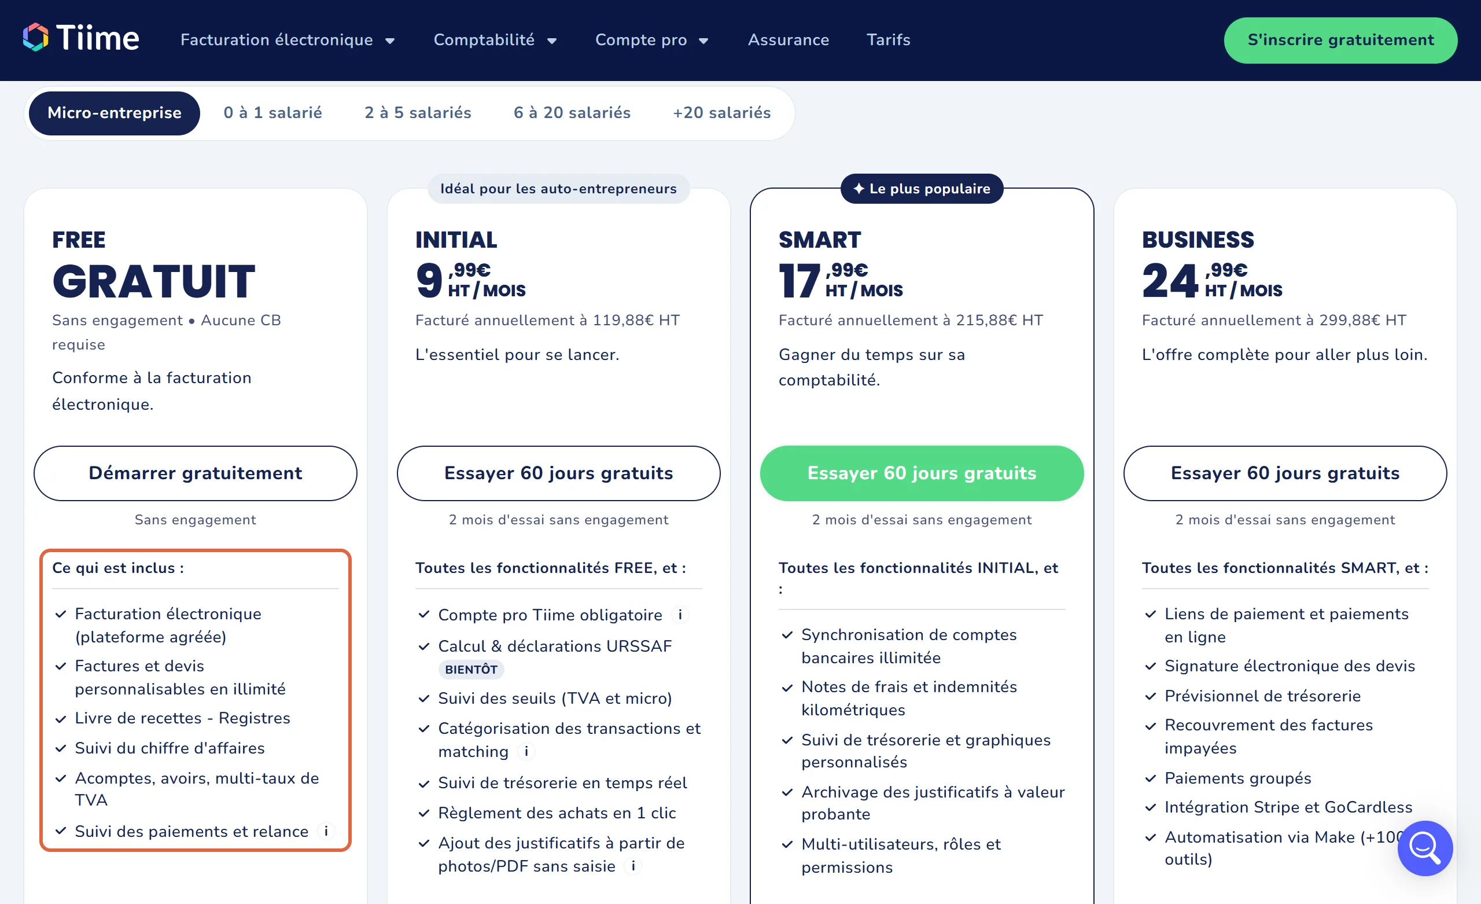The width and height of the screenshot is (1481, 904).
Task: Click 'Paiements groupés' feature
Action: pyautogui.click(x=1237, y=778)
